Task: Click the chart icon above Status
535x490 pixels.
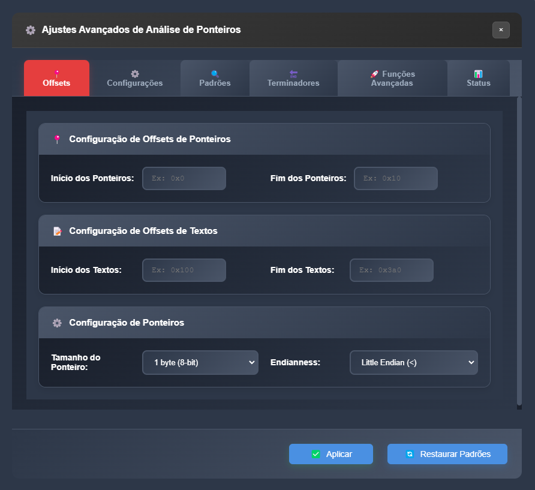Action: coord(478,74)
